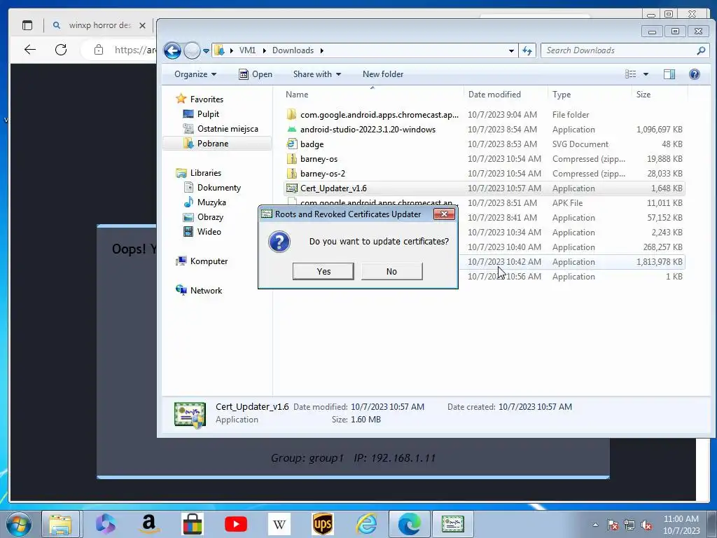Click the browser back arrow in Edge window
Image resolution: width=717 pixels, height=538 pixels.
tap(30, 50)
